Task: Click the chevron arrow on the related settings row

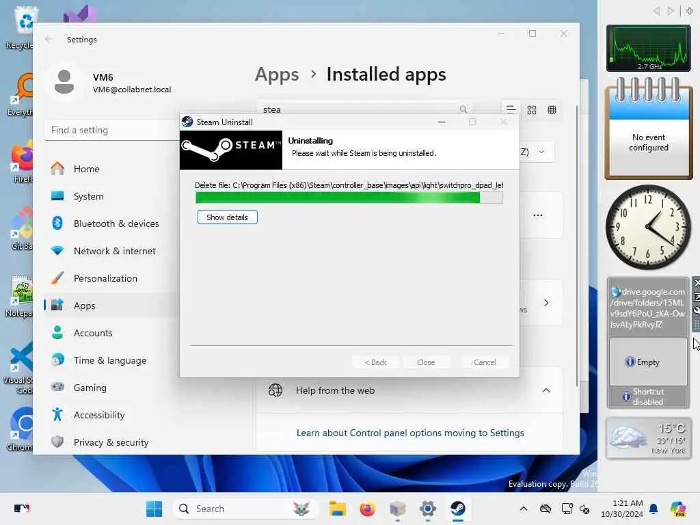Action: (x=546, y=303)
